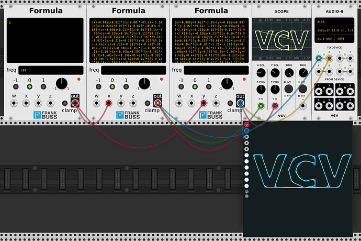The height and width of the screenshot is (241, 361).
Task: Click the knob on leftmost Formula module
Action: (x=62, y=83)
